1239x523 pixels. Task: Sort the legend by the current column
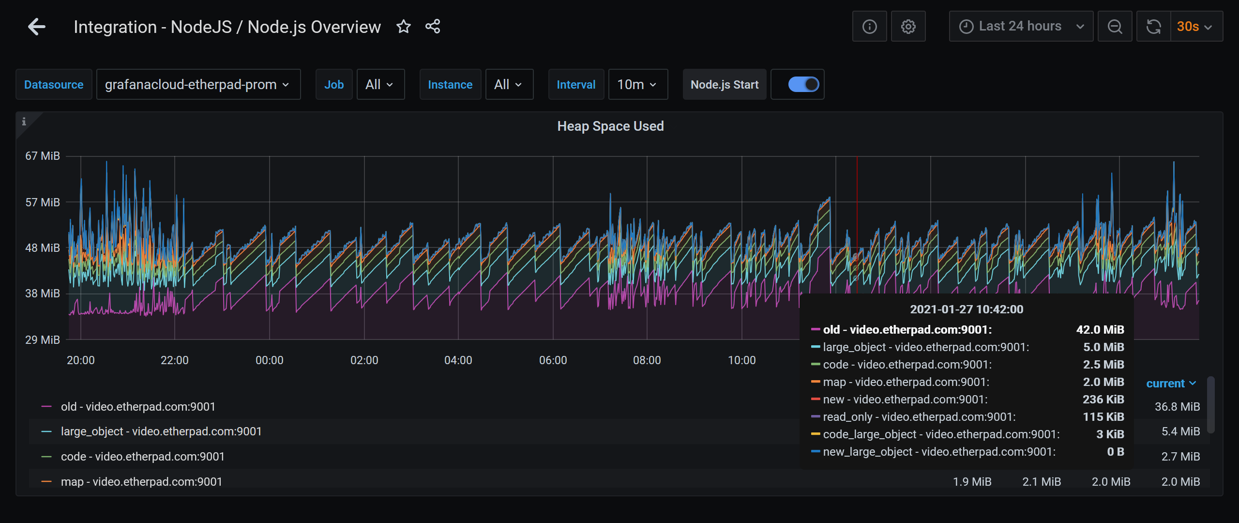(1171, 383)
